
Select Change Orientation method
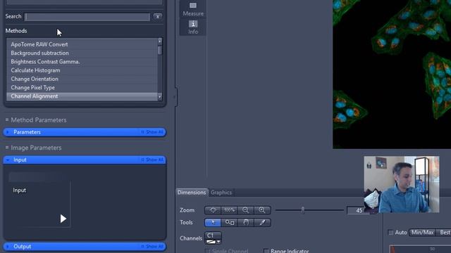point(82,79)
